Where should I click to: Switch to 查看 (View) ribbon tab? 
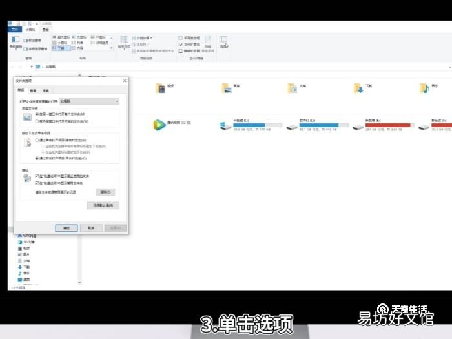[46, 30]
